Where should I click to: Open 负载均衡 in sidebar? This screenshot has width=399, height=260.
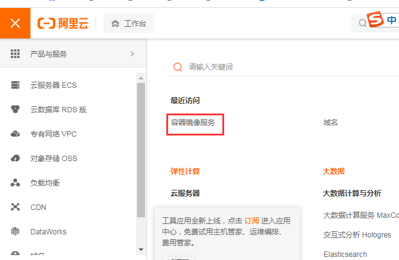point(45,182)
